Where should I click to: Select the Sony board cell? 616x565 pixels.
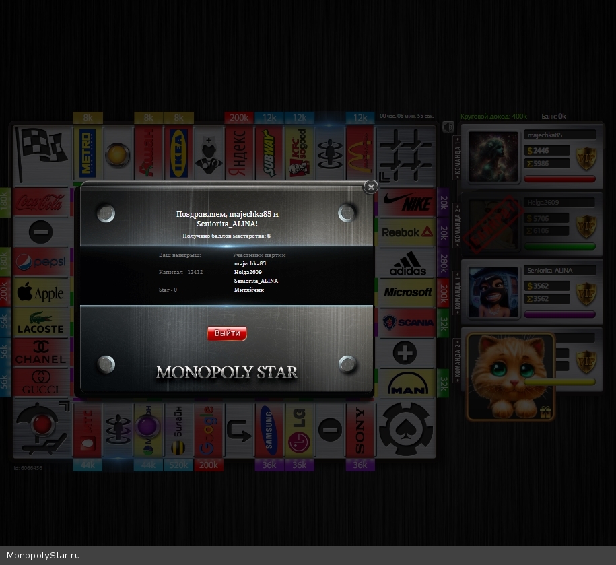(x=360, y=430)
